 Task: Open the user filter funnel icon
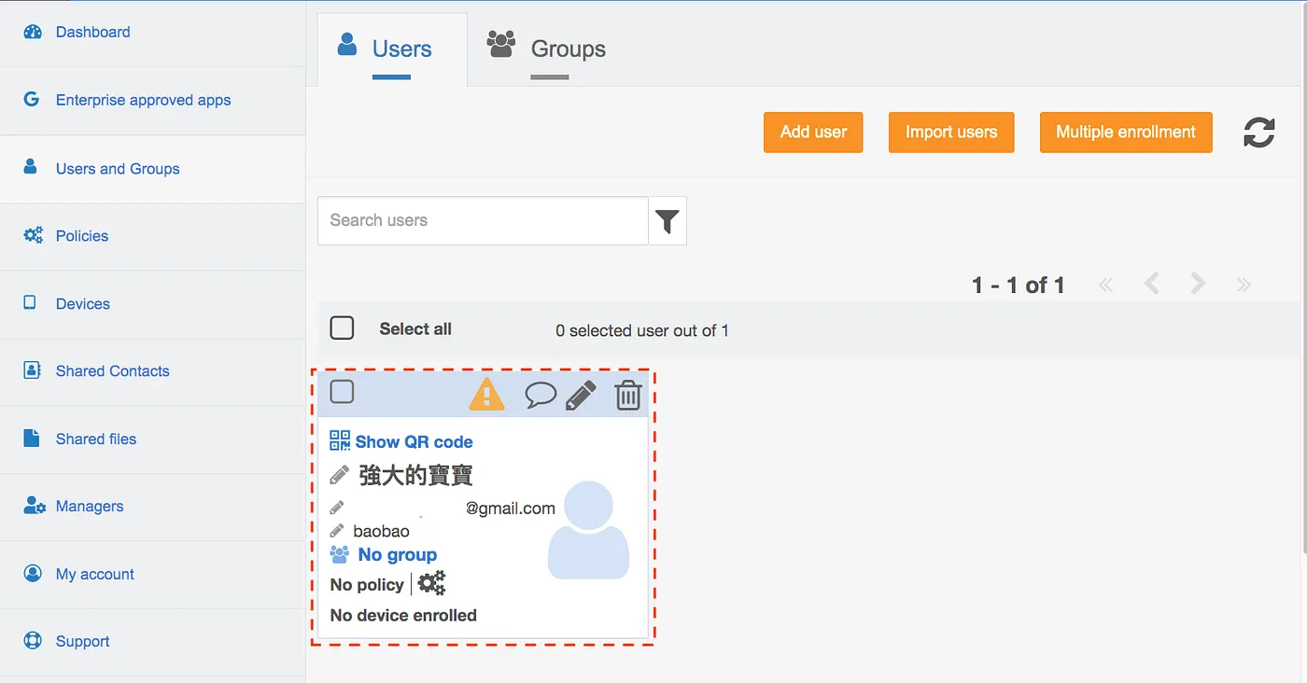pyautogui.click(x=668, y=221)
